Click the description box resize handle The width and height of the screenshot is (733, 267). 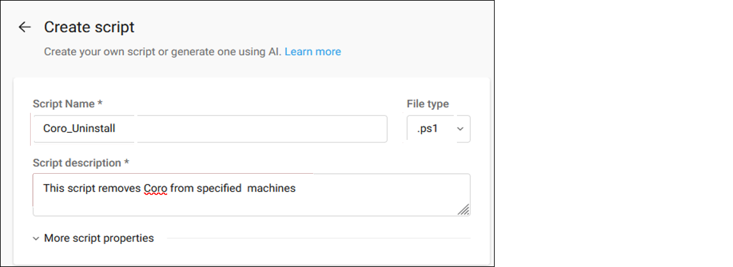pos(463,209)
